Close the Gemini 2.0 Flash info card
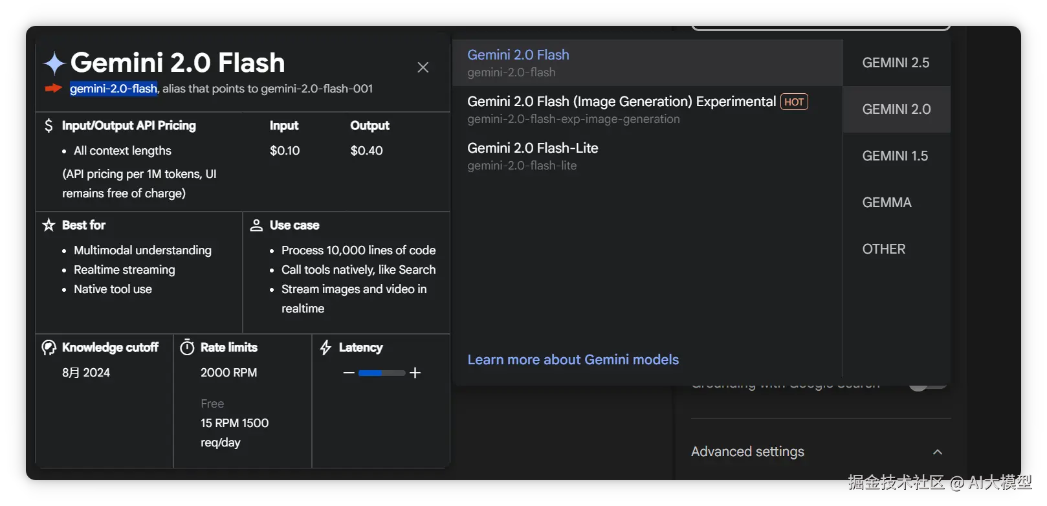 pos(423,67)
